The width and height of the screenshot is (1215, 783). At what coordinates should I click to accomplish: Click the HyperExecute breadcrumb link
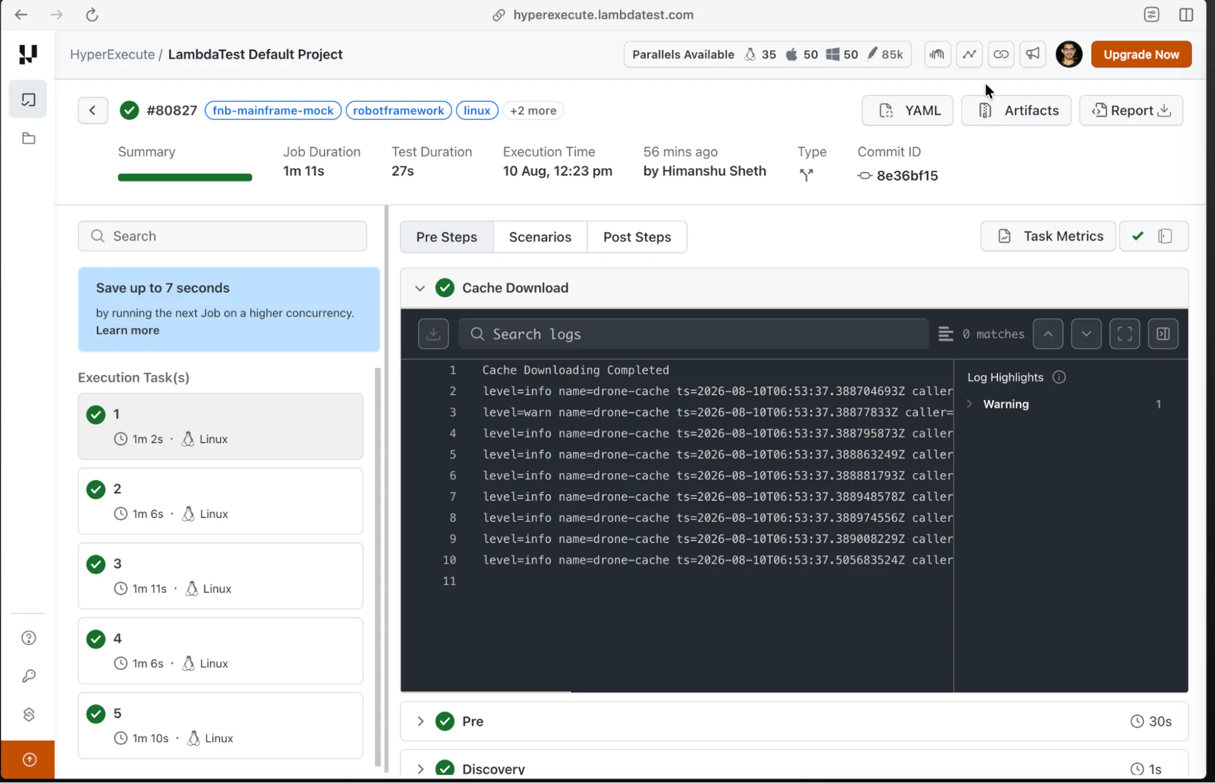point(112,54)
